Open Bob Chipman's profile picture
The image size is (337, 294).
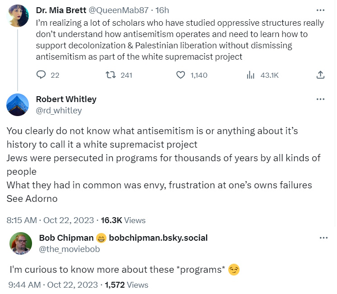coord(21,243)
